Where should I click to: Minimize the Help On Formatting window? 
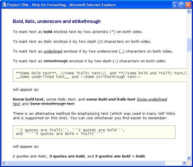tap(175, 5)
